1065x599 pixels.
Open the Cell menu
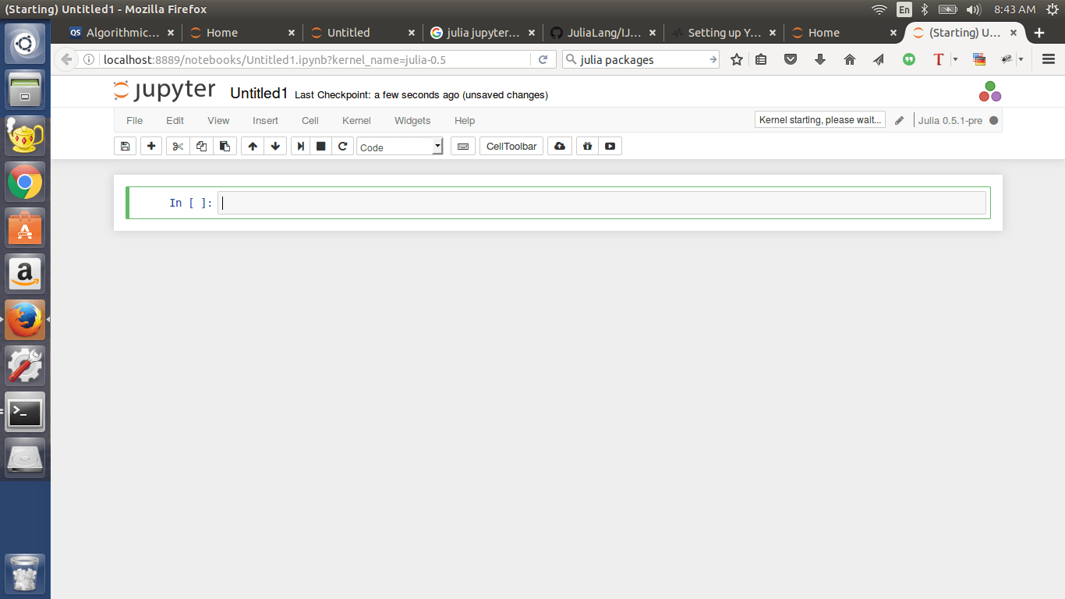(310, 120)
